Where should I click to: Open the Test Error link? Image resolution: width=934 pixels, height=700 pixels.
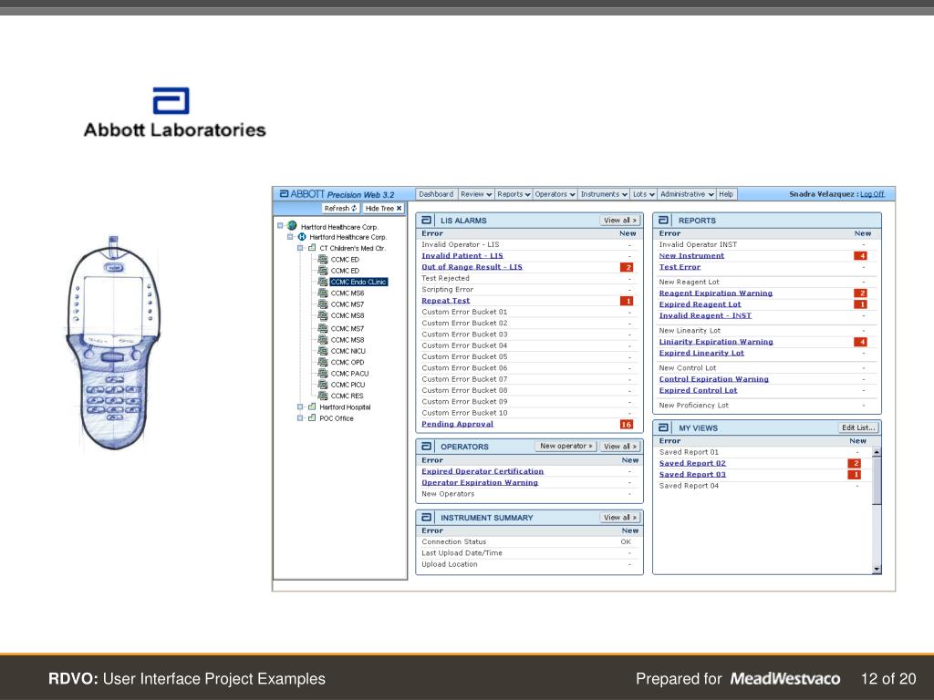[x=680, y=267]
